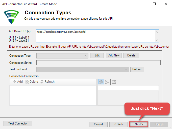The width and height of the screenshot is (172, 129).
Task: Switch property grid to Categorized view
Action: tap(101, 82)
